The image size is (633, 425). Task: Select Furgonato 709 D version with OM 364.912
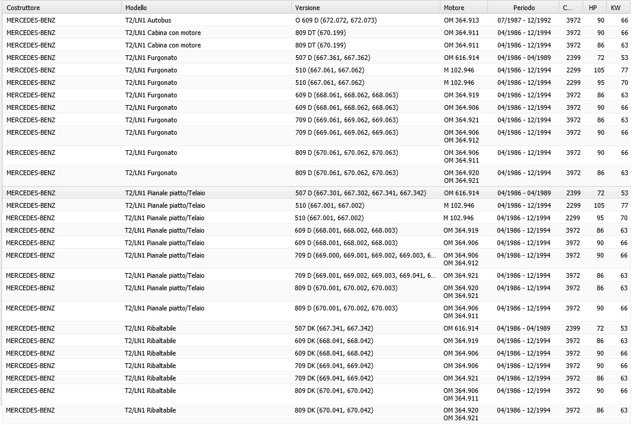pyautogui.click(x=347, y=132)
